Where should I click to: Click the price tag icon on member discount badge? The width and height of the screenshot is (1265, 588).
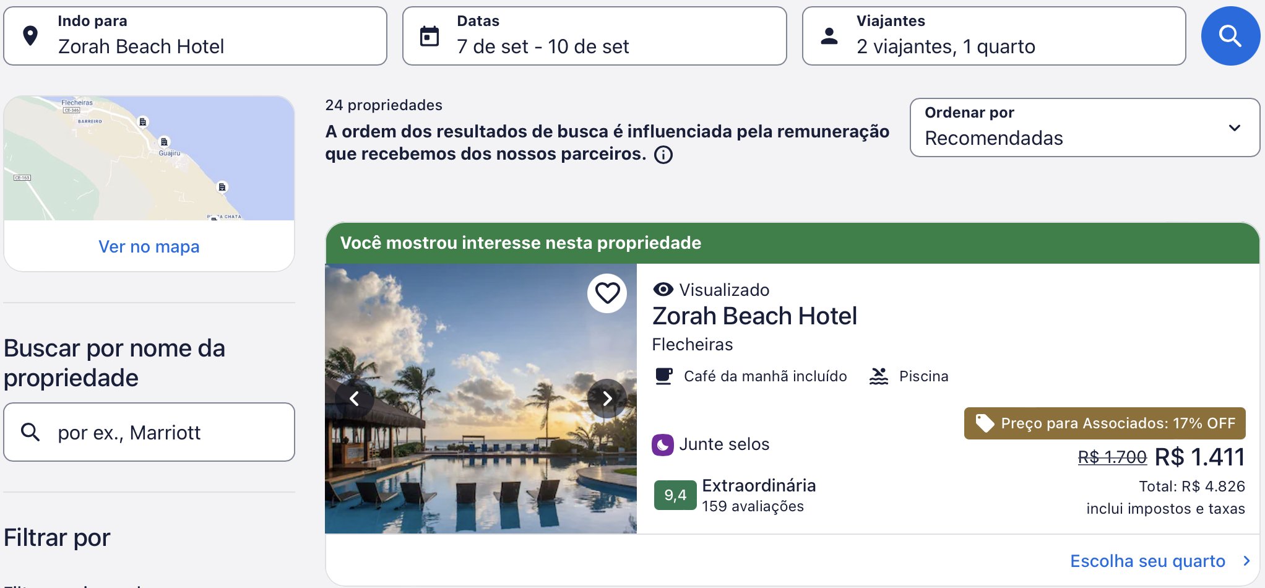tap(985, 423)
